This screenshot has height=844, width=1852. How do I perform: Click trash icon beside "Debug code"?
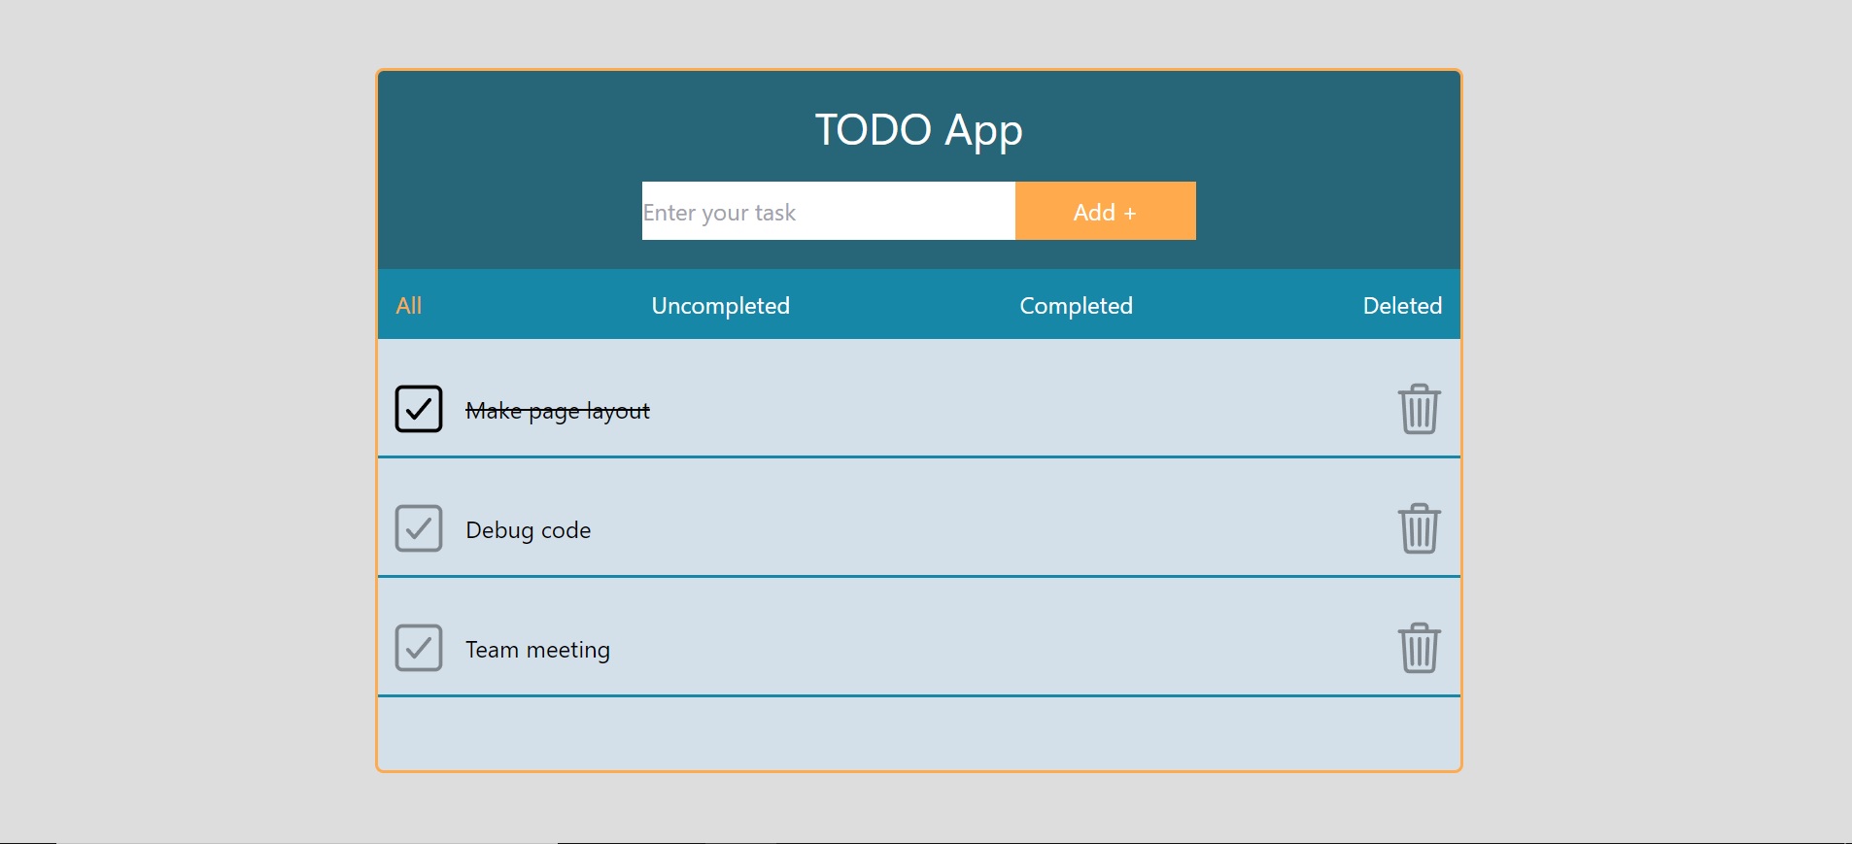1419,528
